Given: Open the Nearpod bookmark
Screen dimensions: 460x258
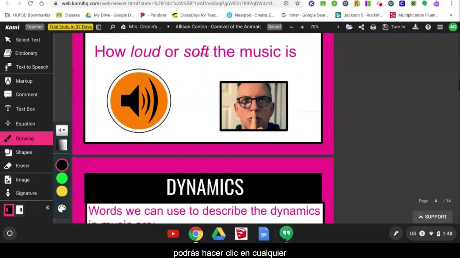Looking at the screenshot, I should pyautogui.click(x=250, y=15).
